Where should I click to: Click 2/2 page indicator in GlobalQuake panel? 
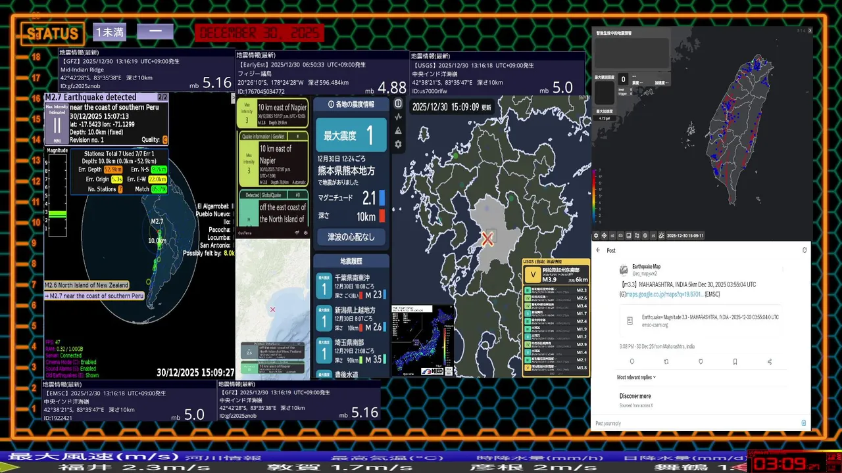(x=162, y=97)
